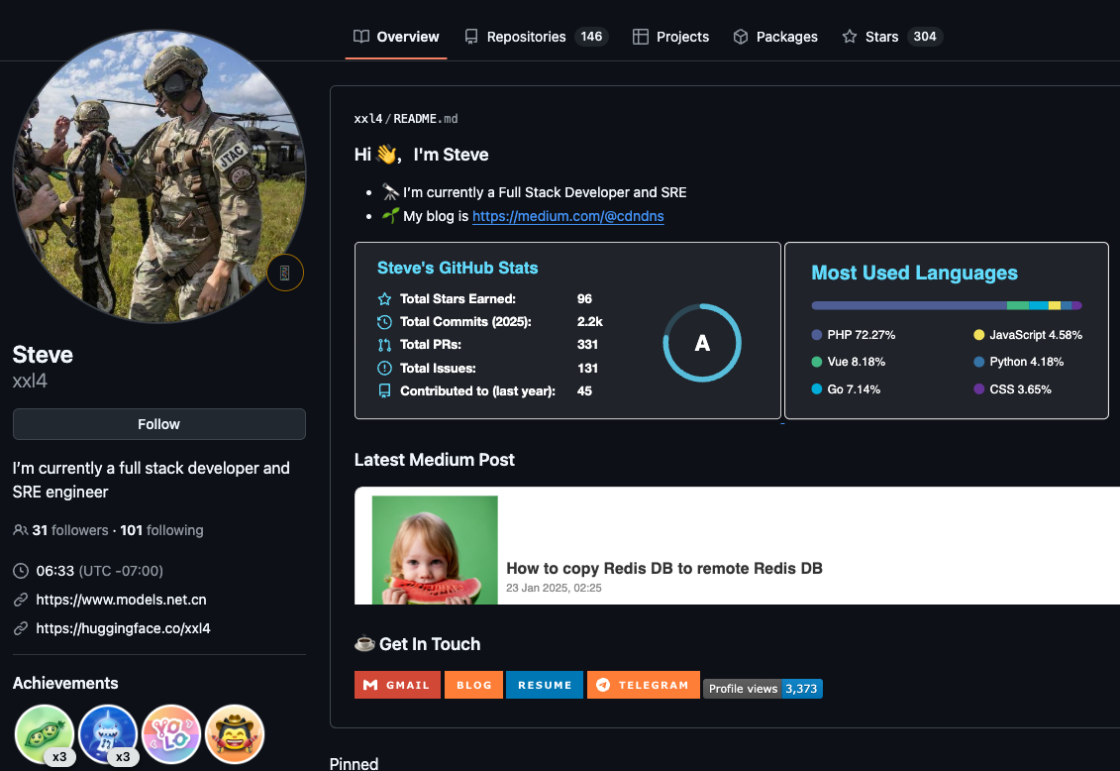Click the YOLO achievement badge
Viewport: 1120px width, 771px height.
pyautogui.click(x=171, y=734)
